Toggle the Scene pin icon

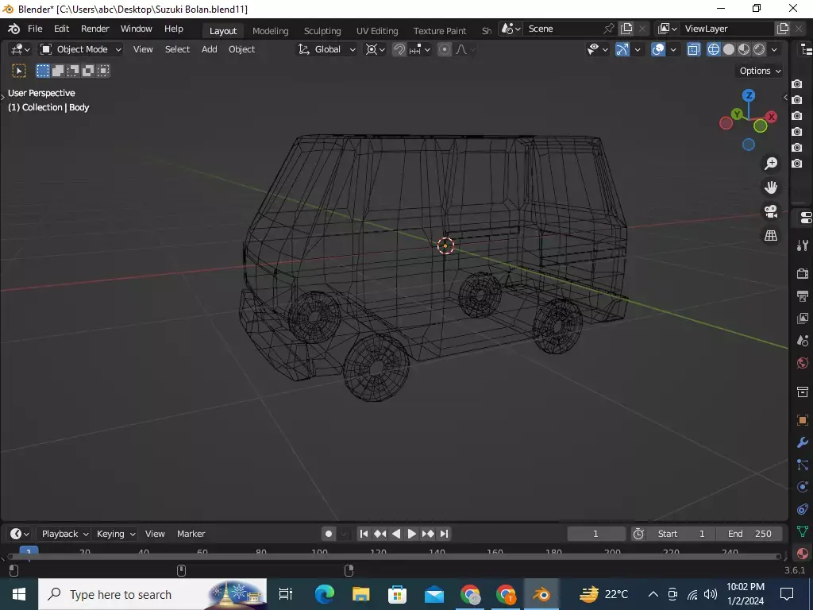609,29
